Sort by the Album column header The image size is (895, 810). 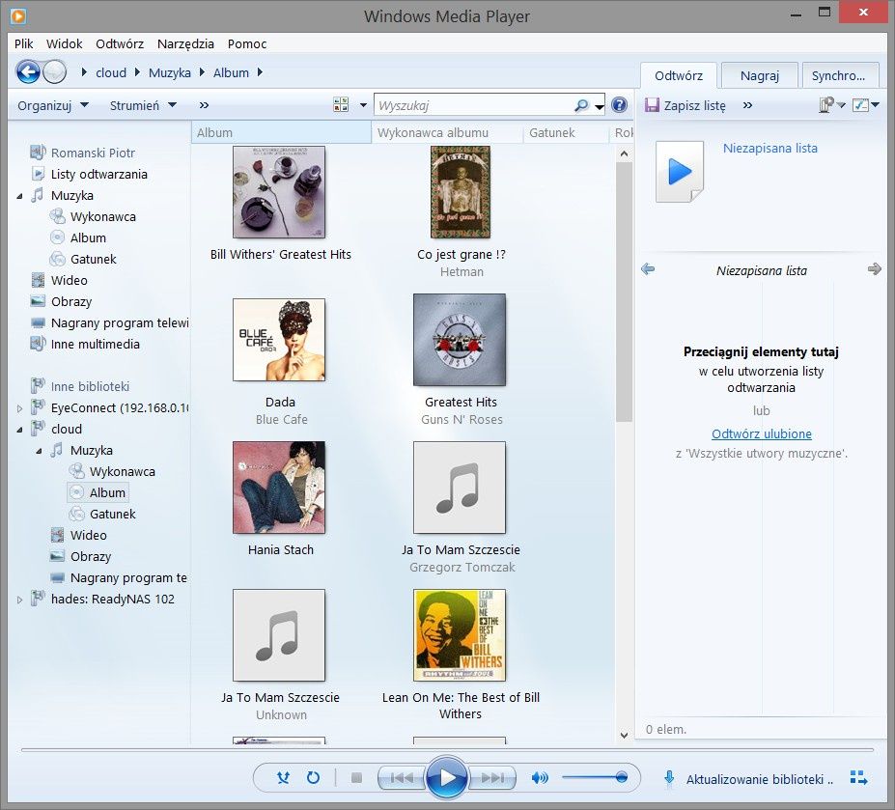coord(281,132)
